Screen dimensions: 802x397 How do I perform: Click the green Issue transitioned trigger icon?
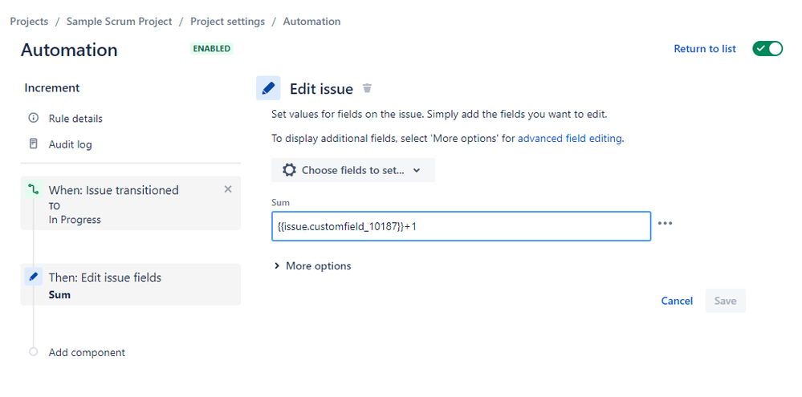(x=33, y=189)
